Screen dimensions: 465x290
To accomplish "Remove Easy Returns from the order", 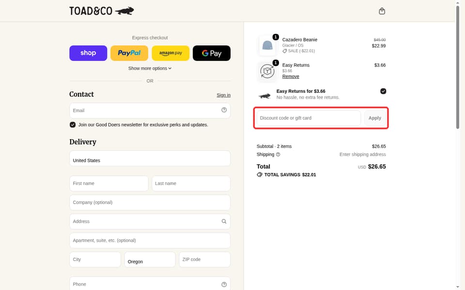I will tap(291, 76).
